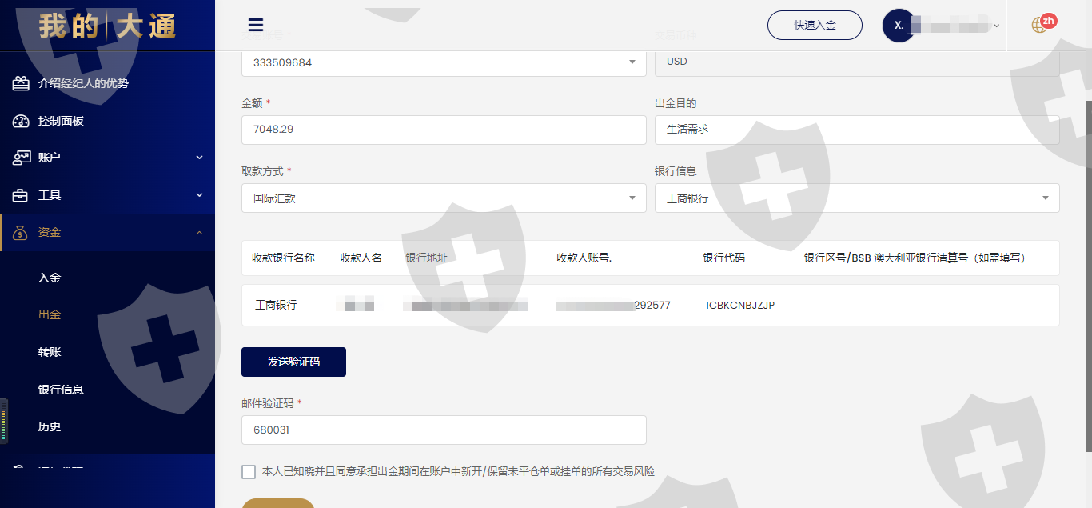Go to 历史 history page
Viewport: 1092px width, 508px height.
pyautogui.click(x=50, y=426)
